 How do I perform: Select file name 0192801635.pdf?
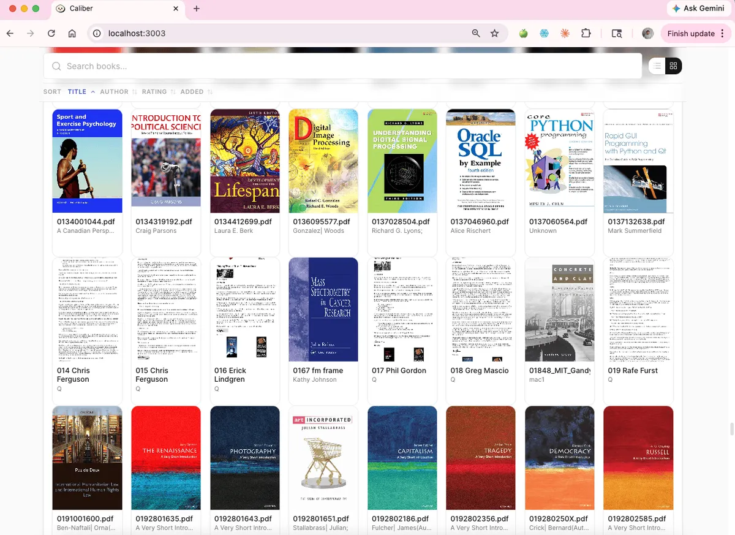pos(164,519)
